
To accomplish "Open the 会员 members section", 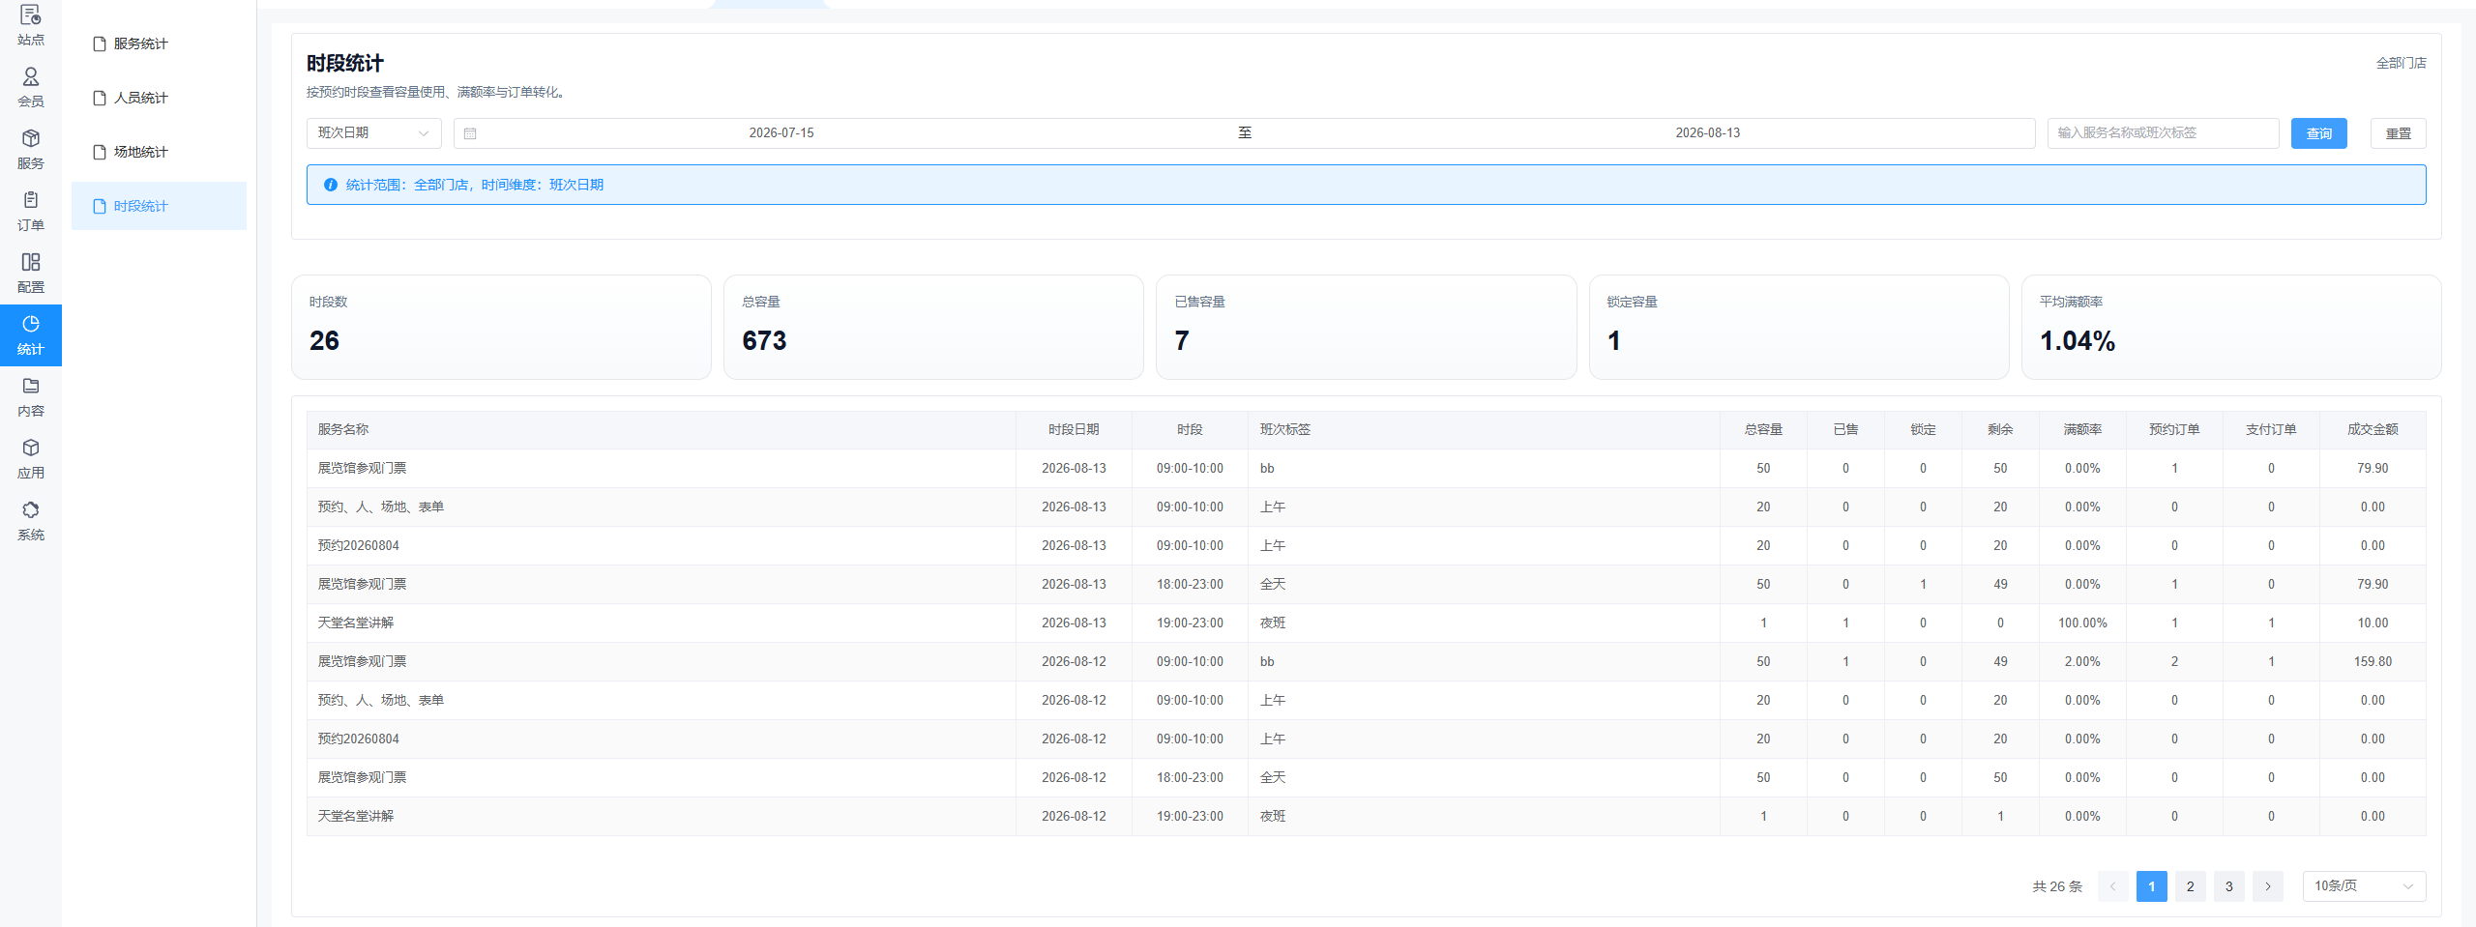I will pyautogui.click(x=31, y=88).
